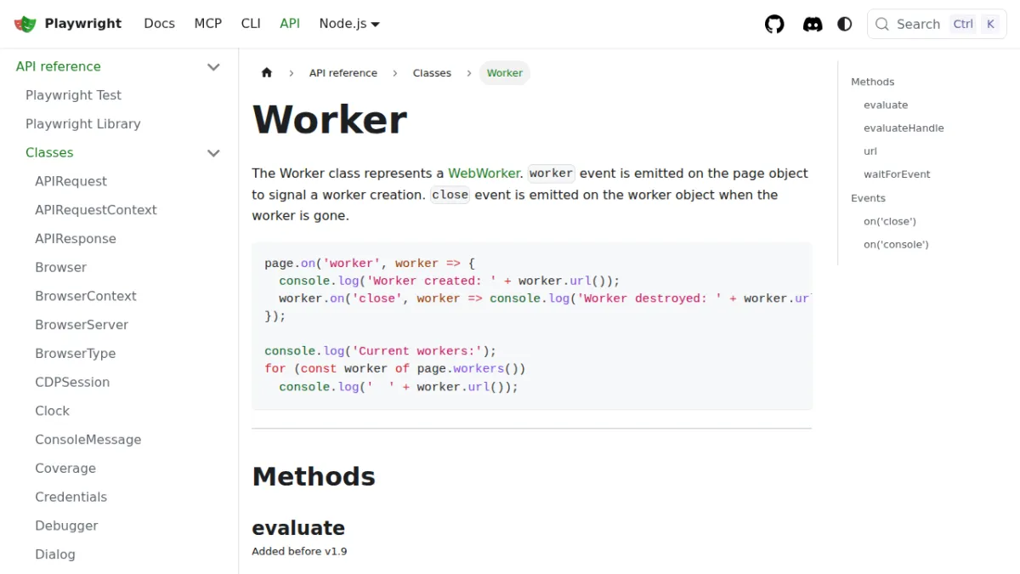The width and height of the screenshot is (1020, 574).
Task: Select APIRequestContext in the sidebar
Action: click(96, 210)
